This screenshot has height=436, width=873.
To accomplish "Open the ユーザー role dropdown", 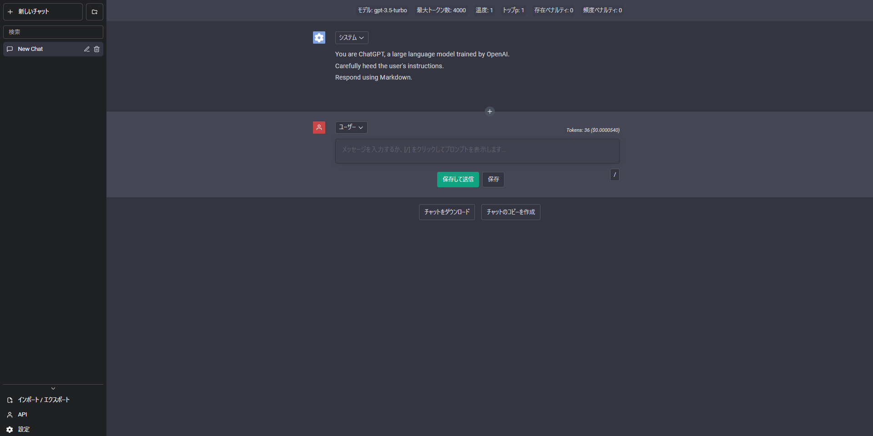I will (x=351, y=127).
